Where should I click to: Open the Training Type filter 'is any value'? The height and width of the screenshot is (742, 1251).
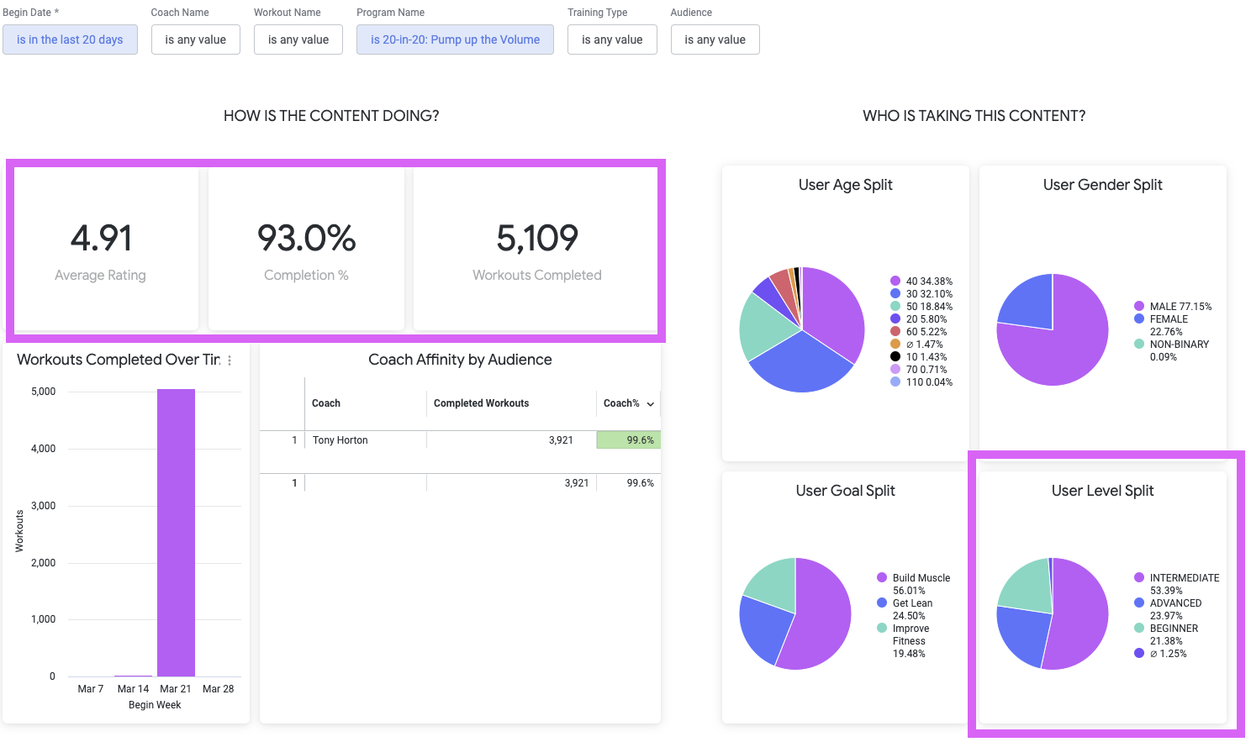pos(612,39)
